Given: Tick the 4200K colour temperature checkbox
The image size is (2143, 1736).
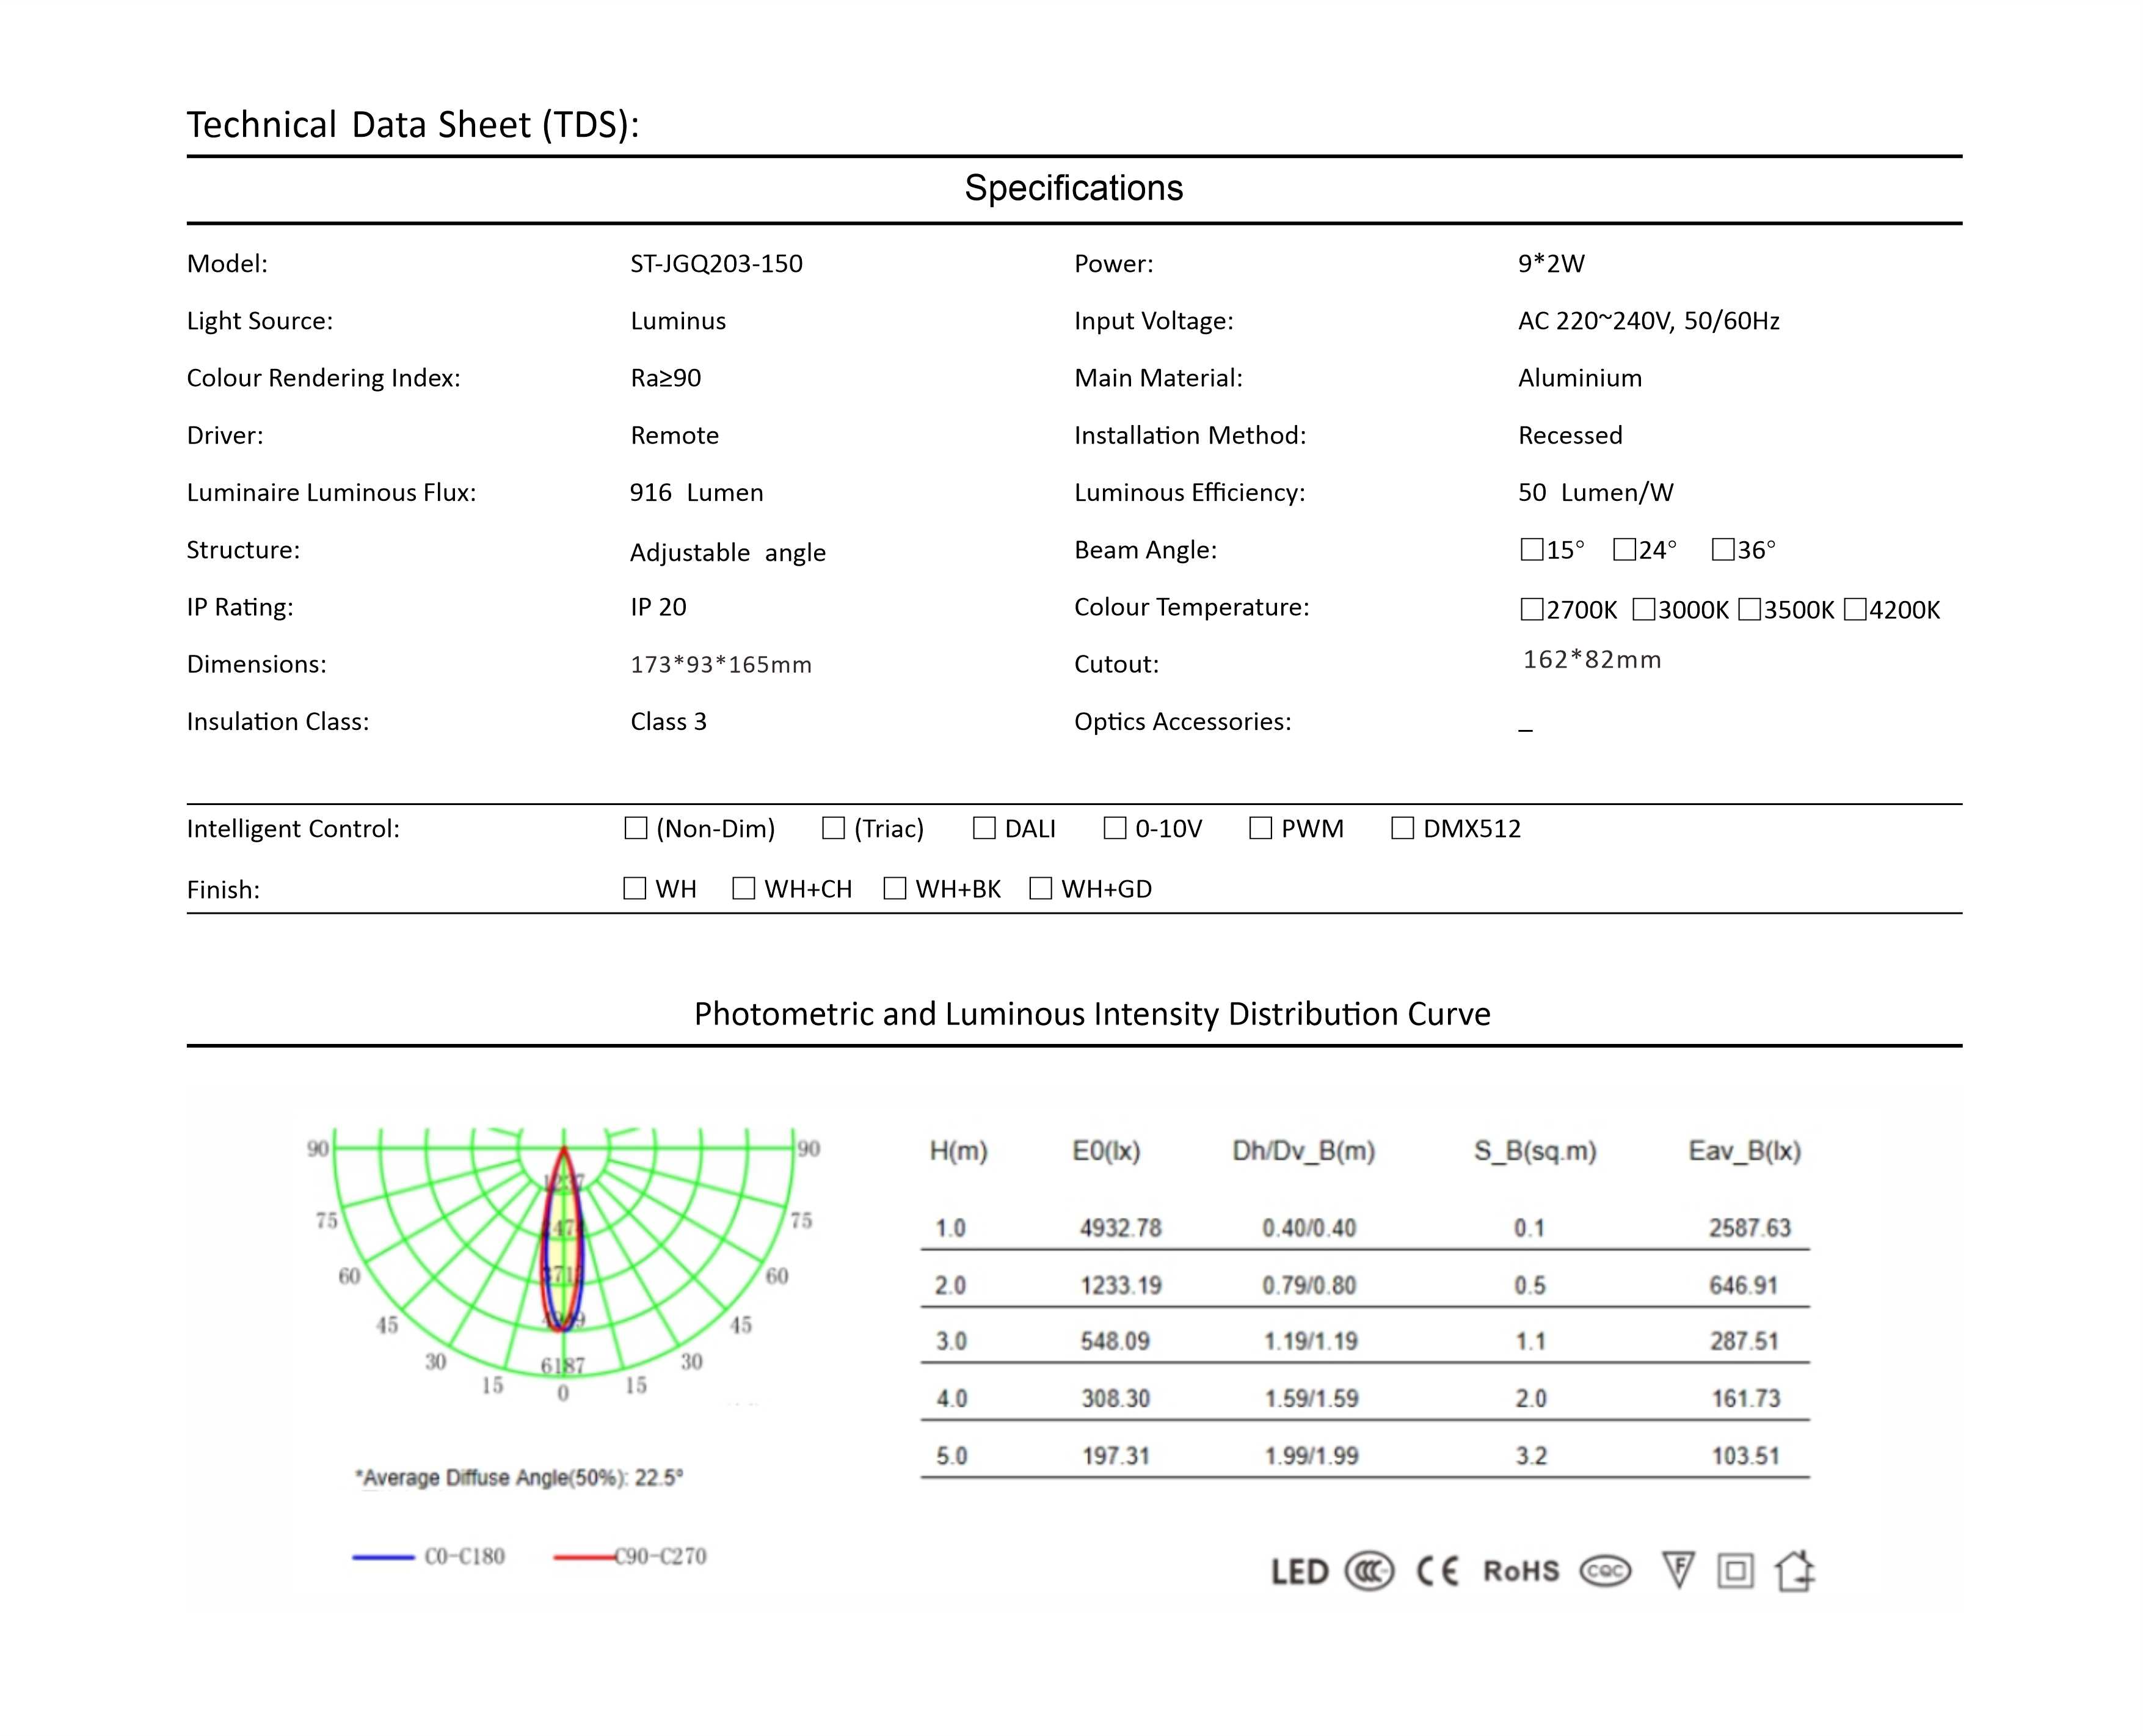Looking at the screenshot, I should pyautogui.click(x=1855, y=610).
